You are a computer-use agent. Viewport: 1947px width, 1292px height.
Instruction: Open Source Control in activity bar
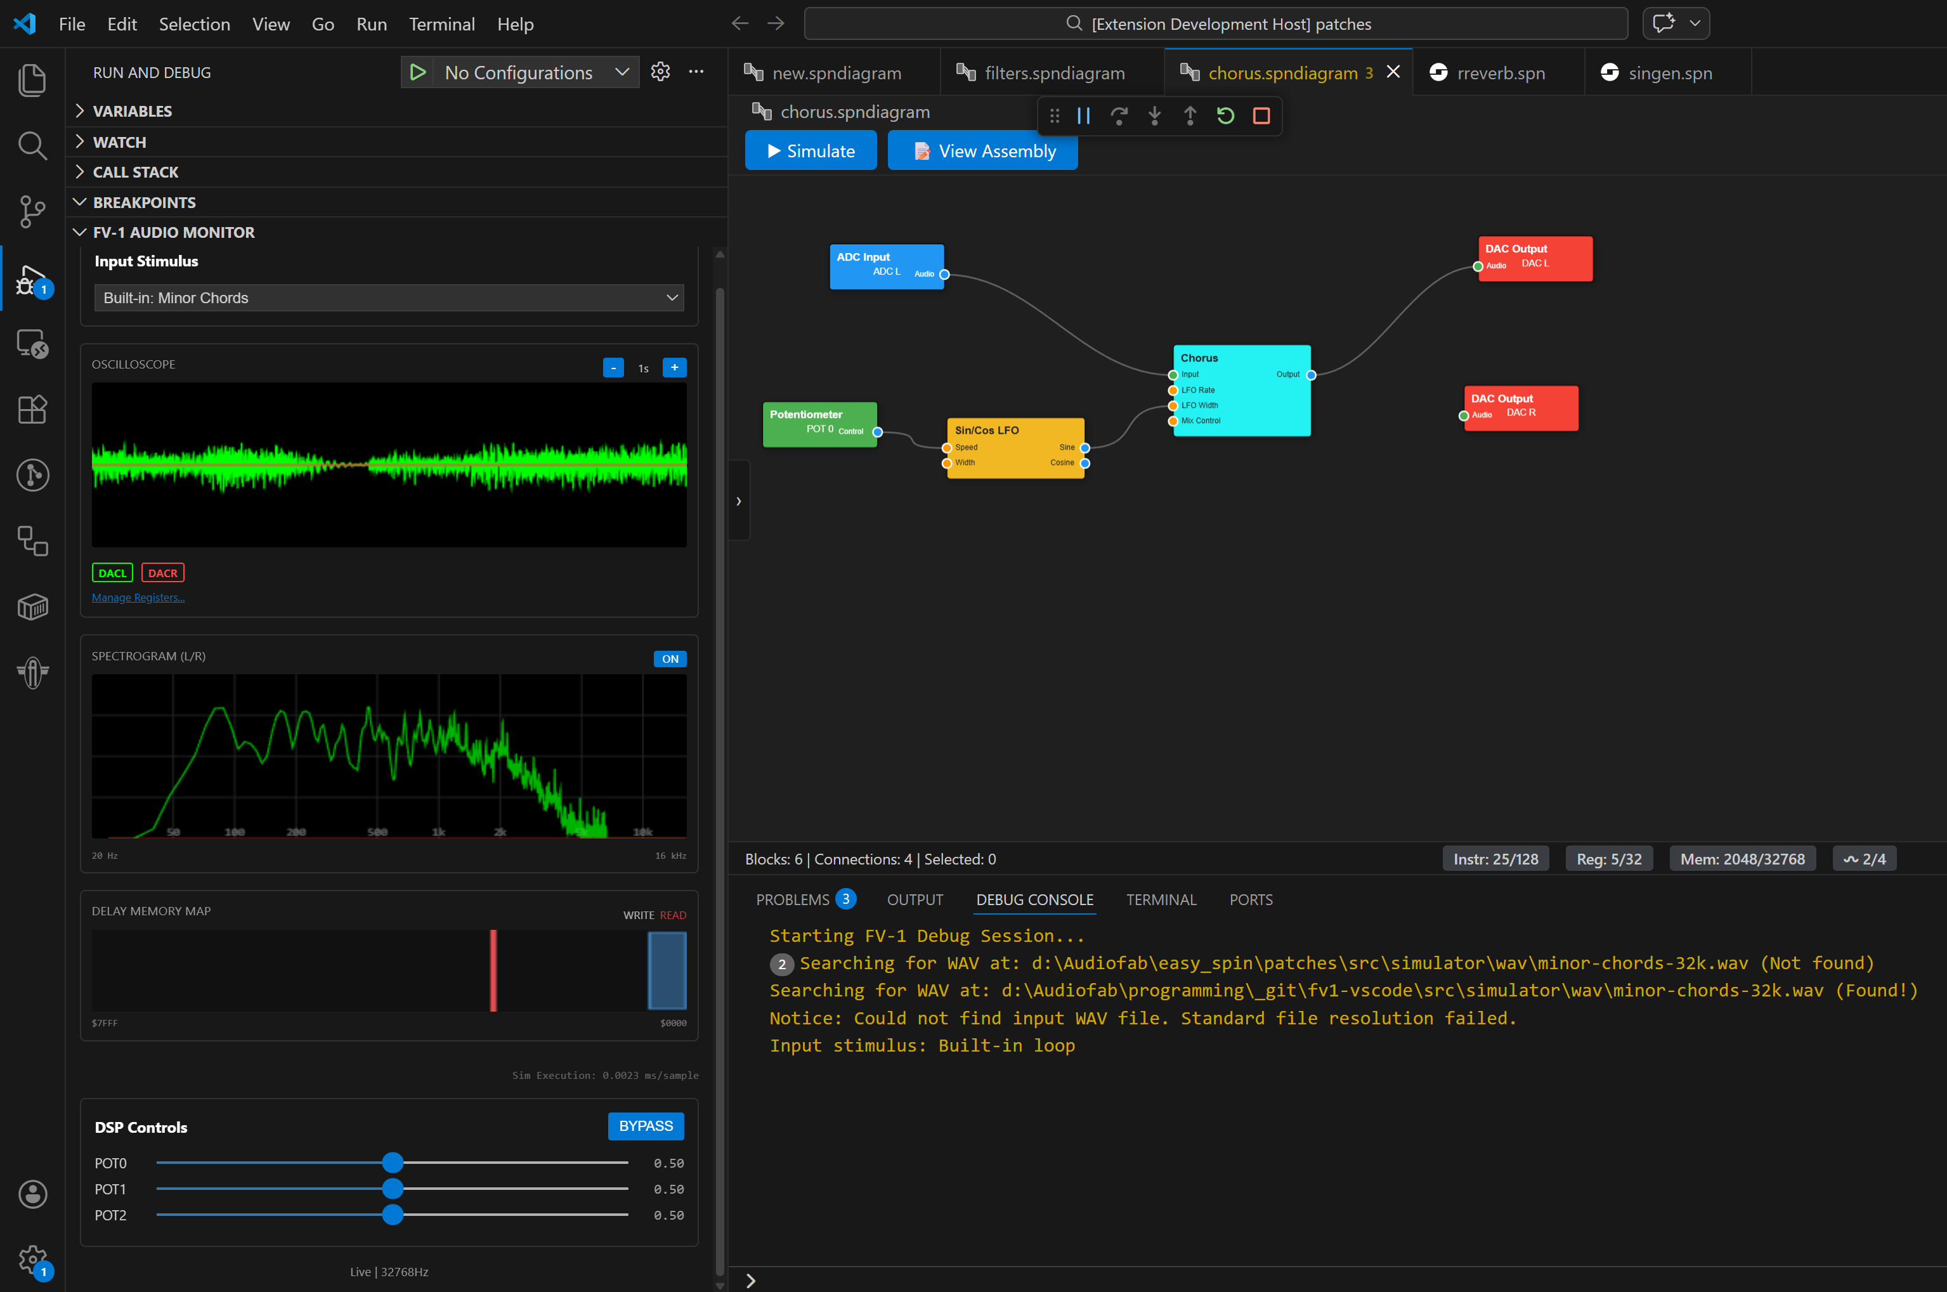(32, 212)
